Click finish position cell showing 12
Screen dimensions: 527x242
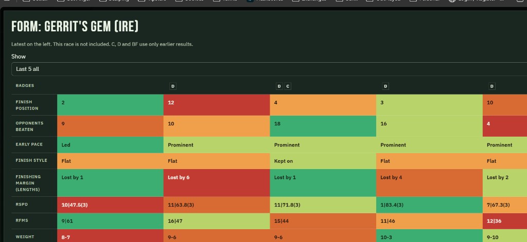pyautogui.click(x=217, y=105)
